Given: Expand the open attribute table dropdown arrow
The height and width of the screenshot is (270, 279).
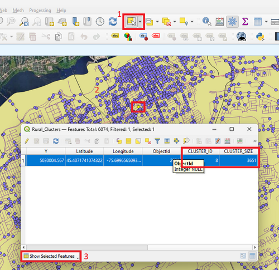Looking at the screenshot, I should 266,22.
